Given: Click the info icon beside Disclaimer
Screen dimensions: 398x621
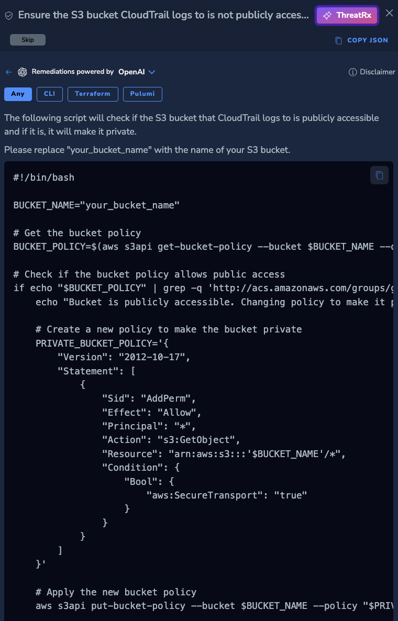Looking at the screenshot, I should (352, 72).
